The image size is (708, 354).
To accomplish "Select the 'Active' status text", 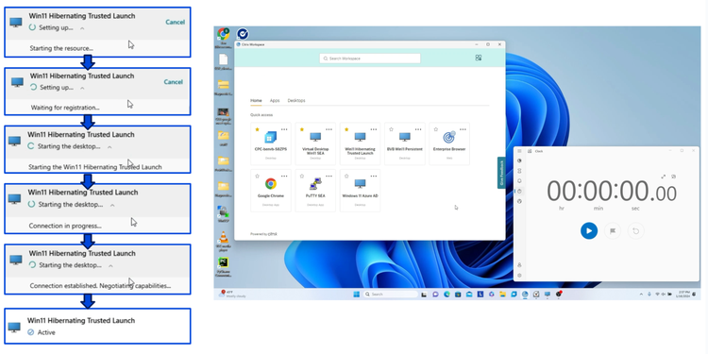I will pos(46,332).
